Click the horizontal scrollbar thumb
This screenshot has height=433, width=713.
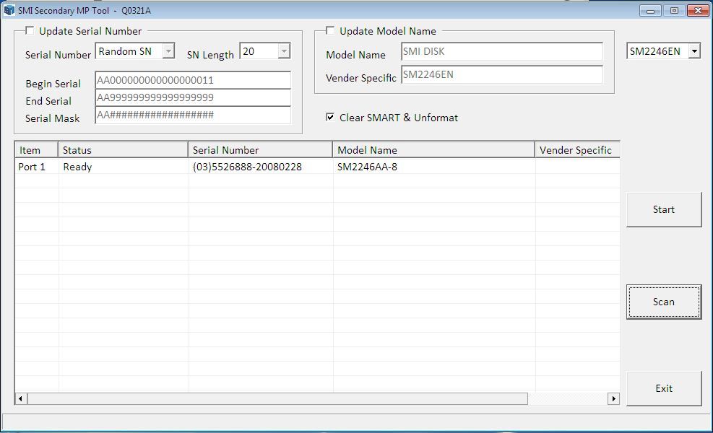pyautogui.click(x=277, y=398)
